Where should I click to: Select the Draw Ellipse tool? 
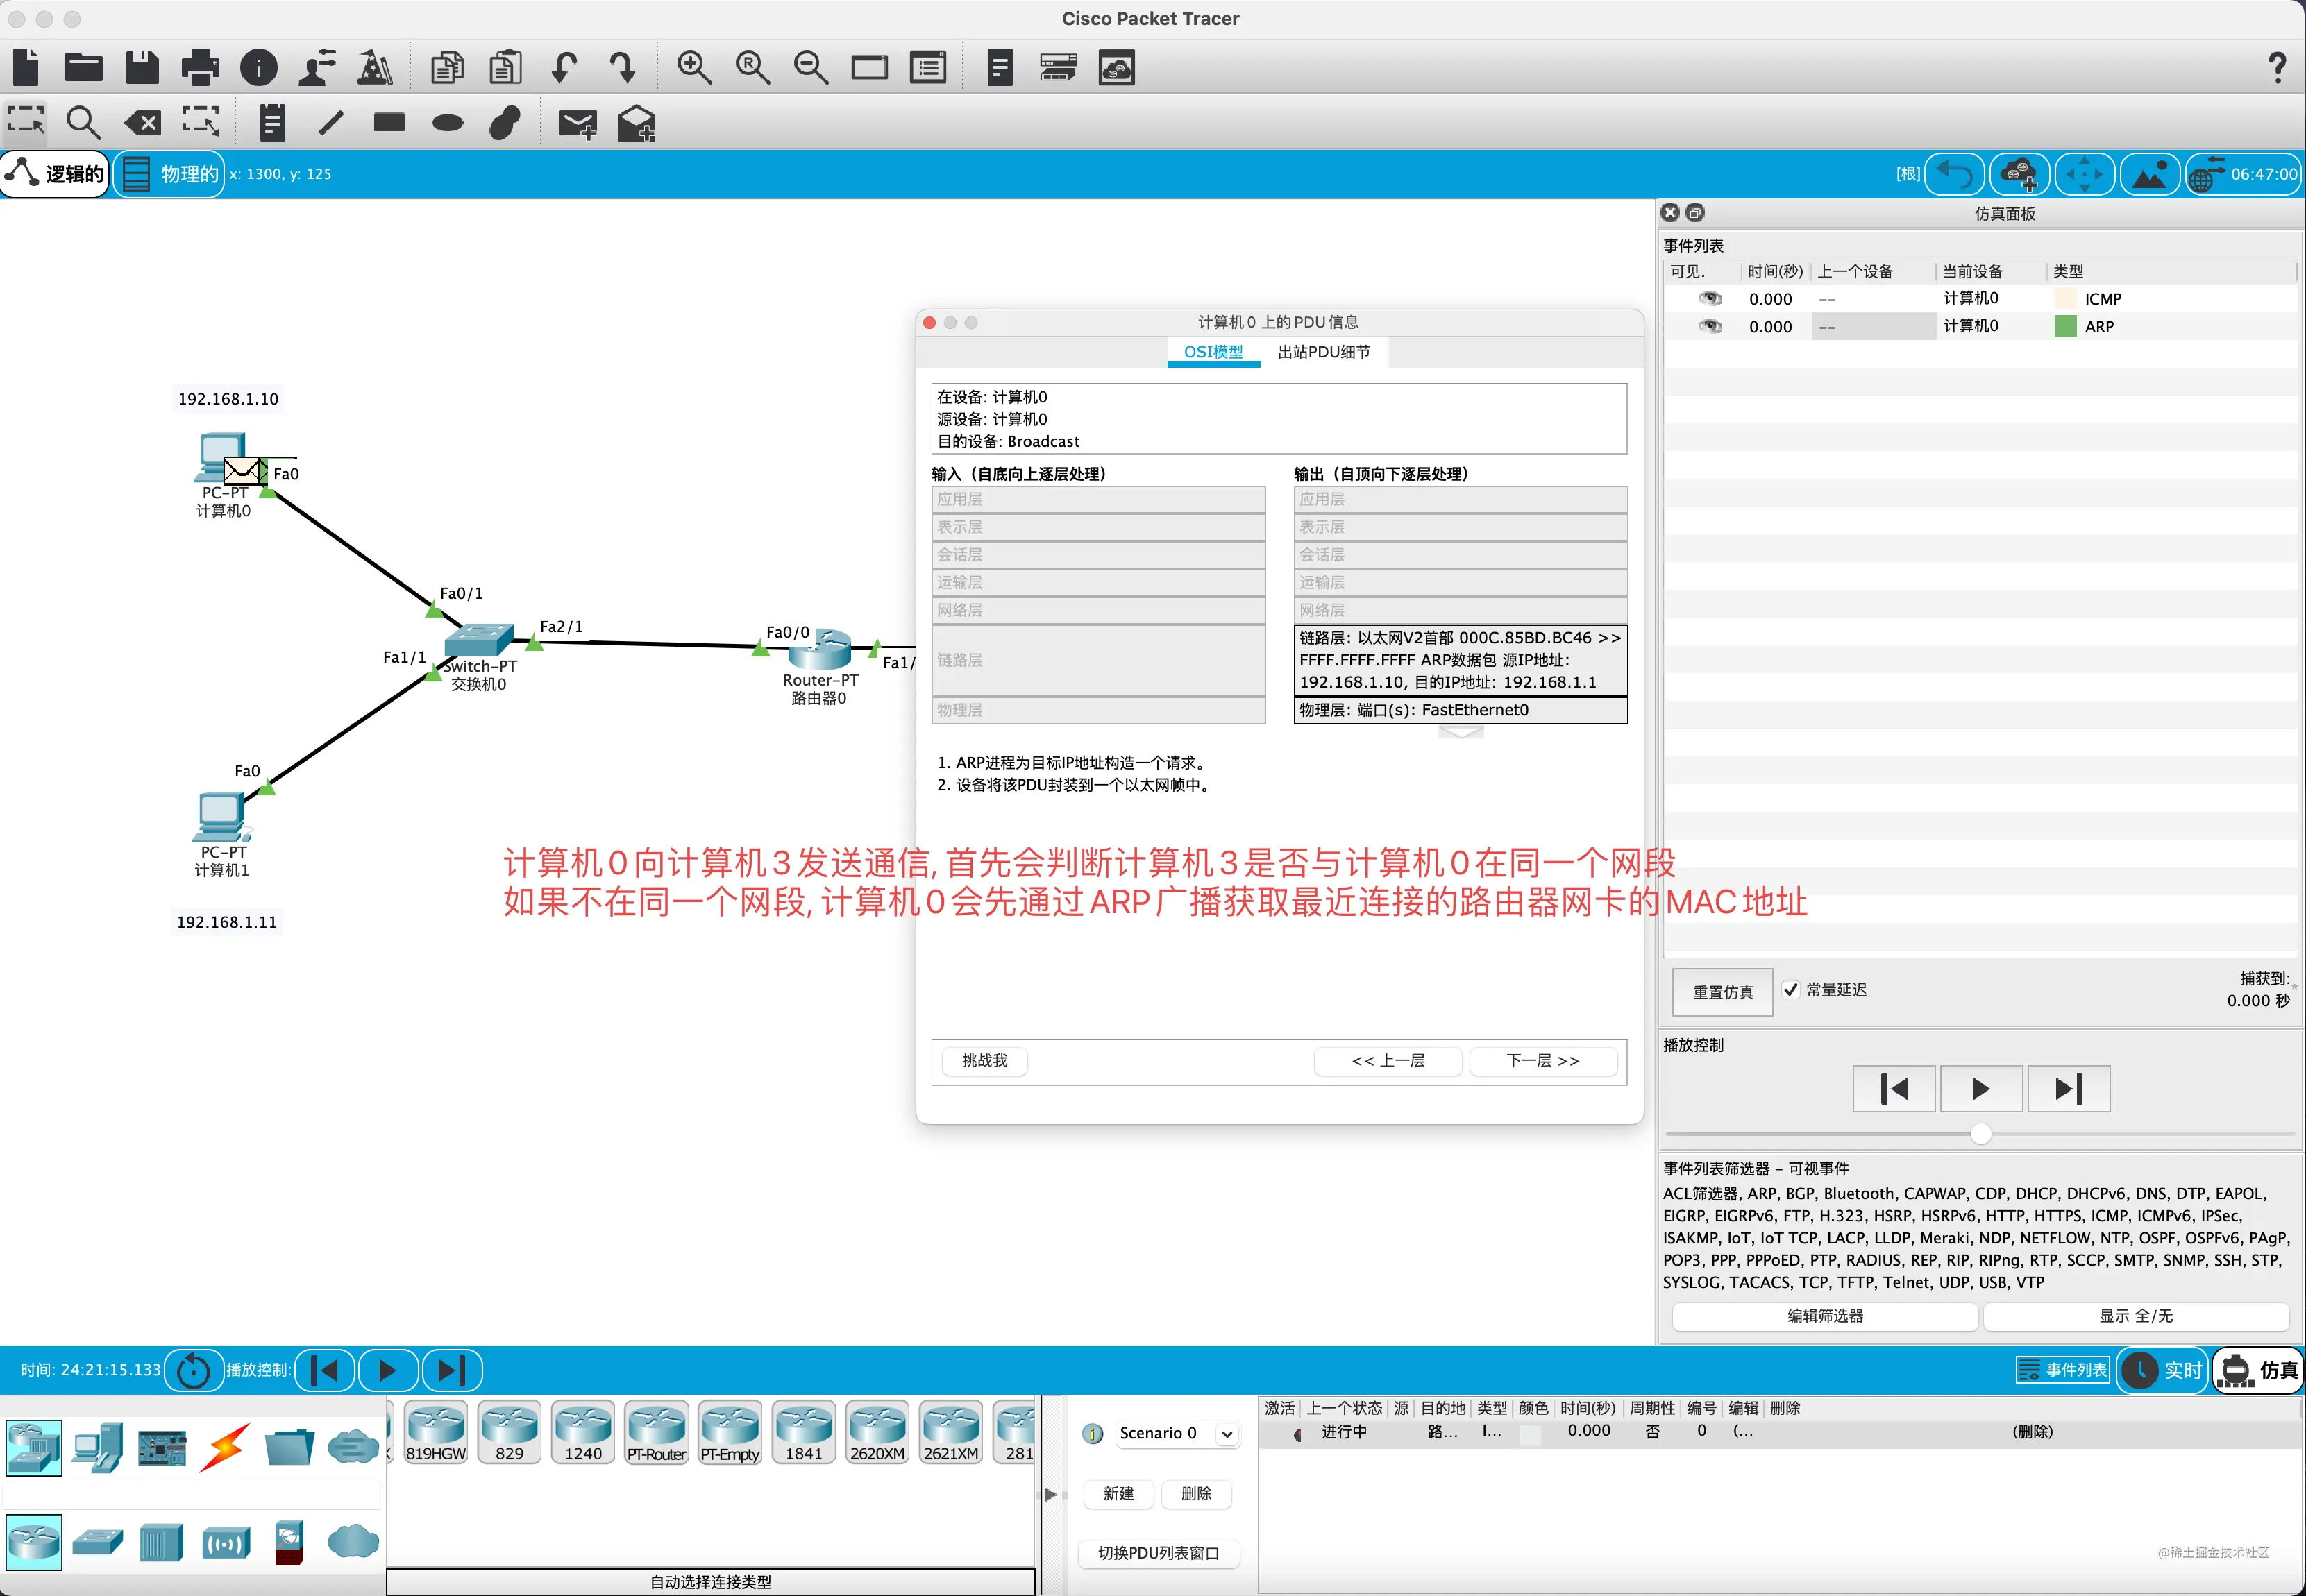(447, 123)
